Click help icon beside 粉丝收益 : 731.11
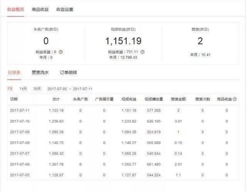The image size is (247, 196). click(x=142, y=52)
